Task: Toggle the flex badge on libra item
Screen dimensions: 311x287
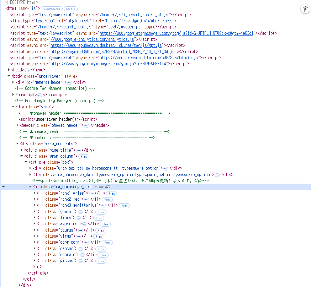Action: click(x=99, y=218)
